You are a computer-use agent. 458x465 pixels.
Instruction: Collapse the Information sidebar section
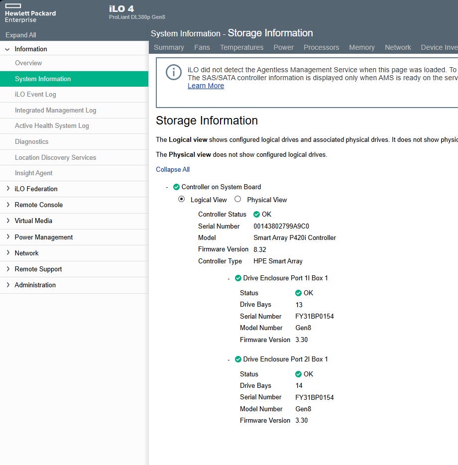7,49
